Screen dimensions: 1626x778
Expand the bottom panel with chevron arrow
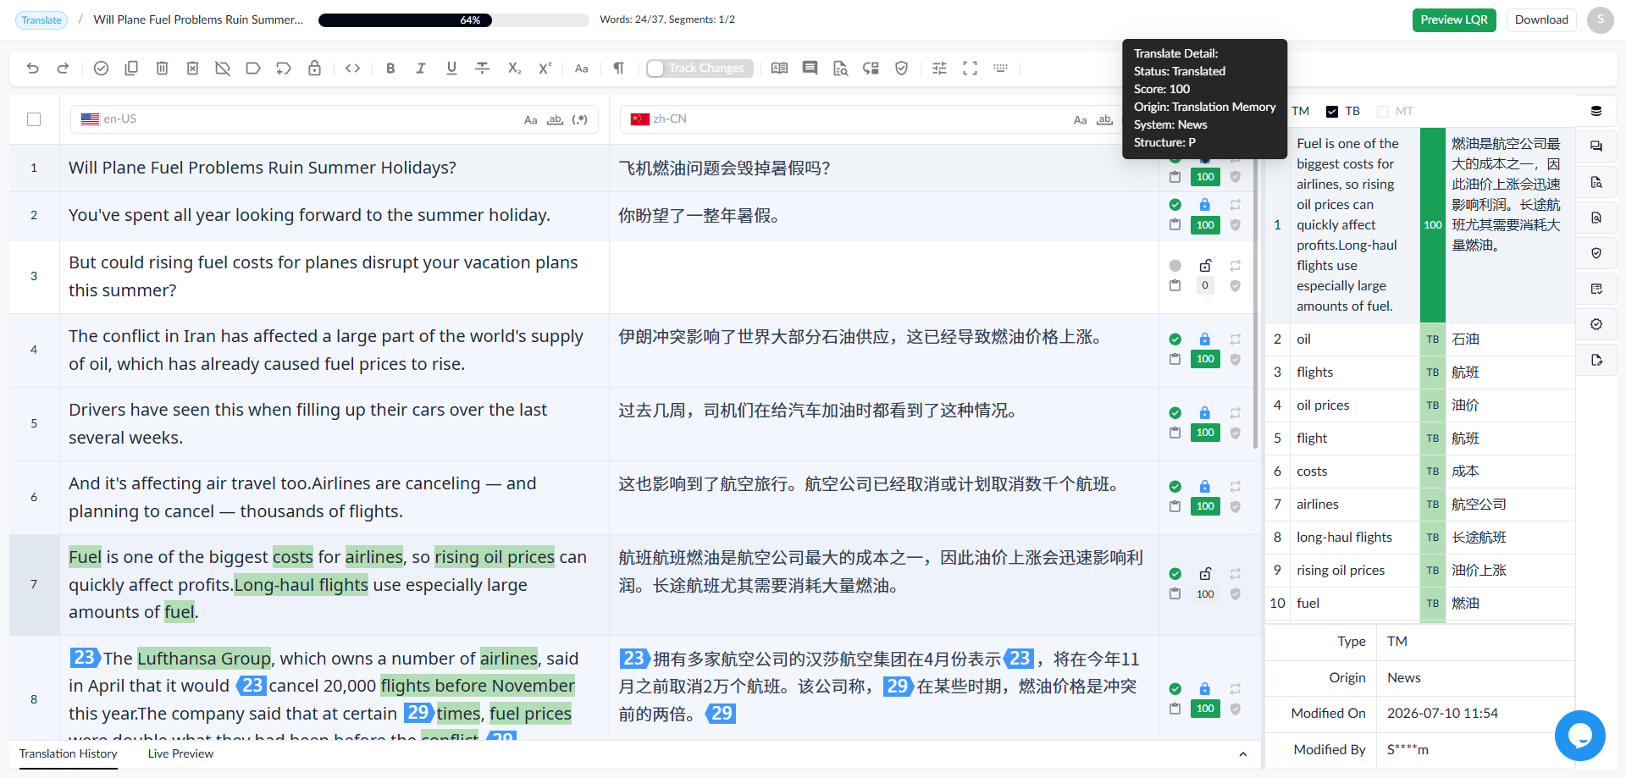pos(1242,754)
